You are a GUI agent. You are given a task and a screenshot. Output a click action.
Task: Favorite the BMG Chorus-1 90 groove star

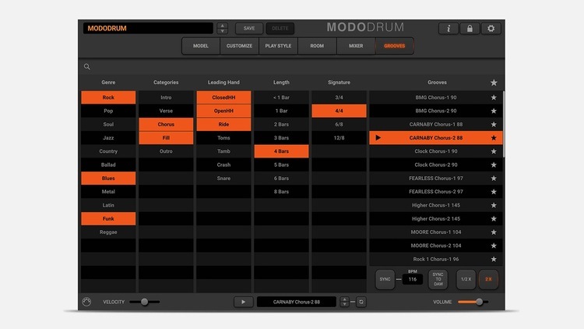tap(493, 97)
